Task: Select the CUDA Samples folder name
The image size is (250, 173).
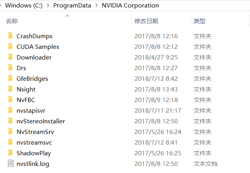Action: point(38,47)
